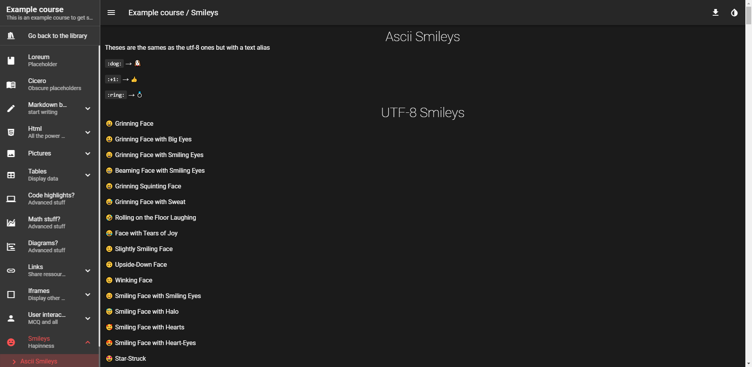Select the pencil icon for Markdown basics
This screenshot has height=367, width=752.
tap(11, 108)
